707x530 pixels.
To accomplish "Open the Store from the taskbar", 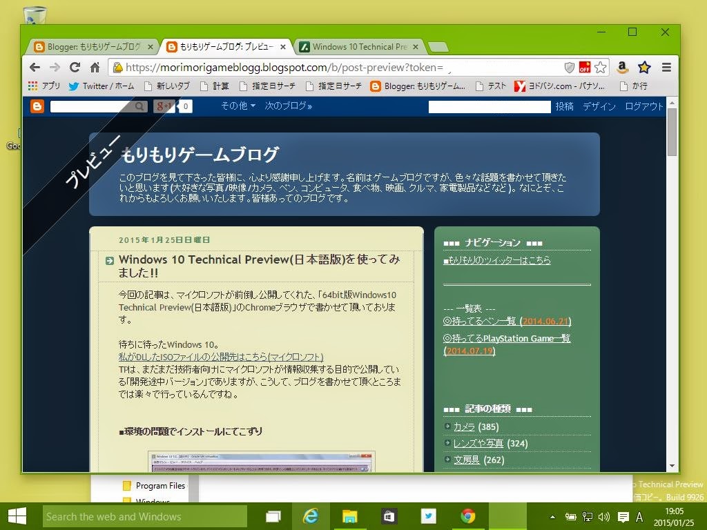I will point(389,516).
